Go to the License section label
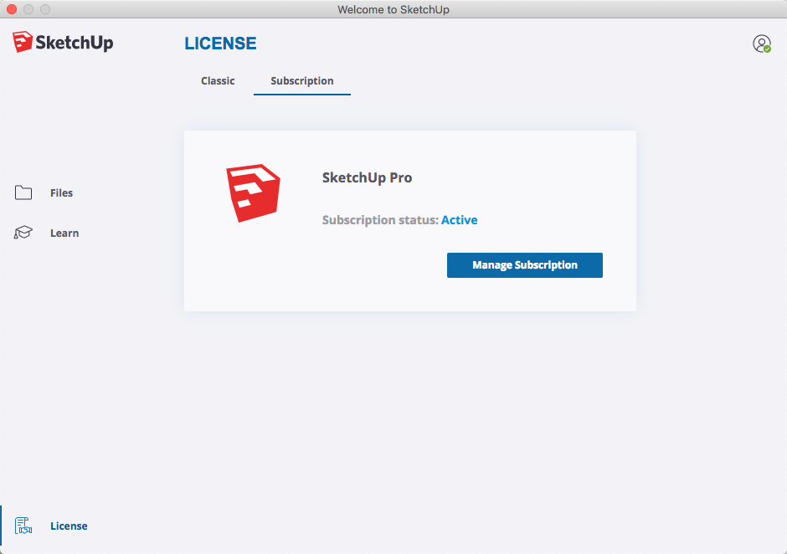This screenshot has width=787, height=554. 69,526
